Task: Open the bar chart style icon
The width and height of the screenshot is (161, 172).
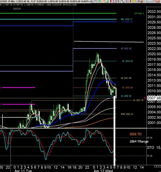Action: click(107, 1)
